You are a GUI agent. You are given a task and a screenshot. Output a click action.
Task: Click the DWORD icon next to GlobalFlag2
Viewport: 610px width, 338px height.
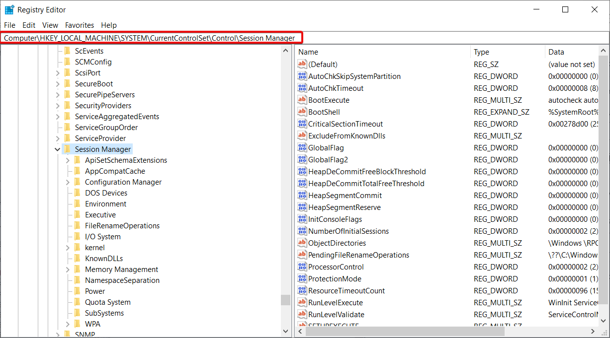302,159
